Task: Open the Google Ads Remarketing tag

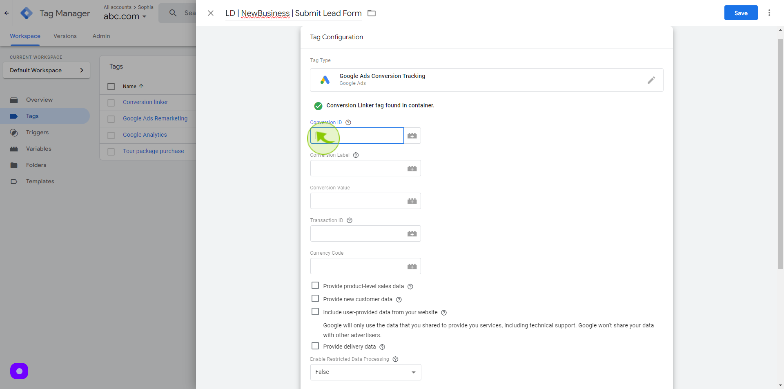Action: click(x=155, y=118)
